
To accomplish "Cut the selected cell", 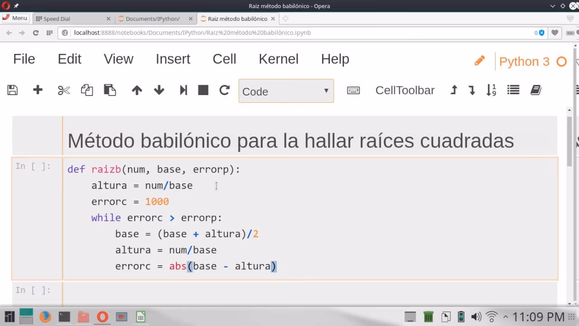I will [x=64, y=90].
